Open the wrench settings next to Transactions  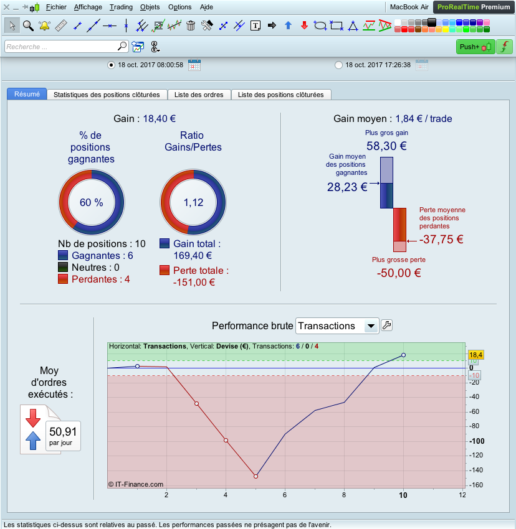[x=386, y=325]
